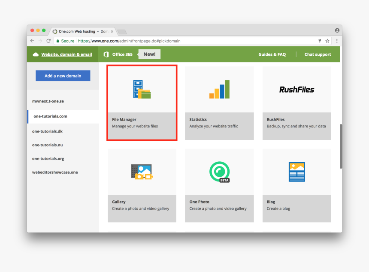Close the One.com Web hosting tab

pos(112,31)
